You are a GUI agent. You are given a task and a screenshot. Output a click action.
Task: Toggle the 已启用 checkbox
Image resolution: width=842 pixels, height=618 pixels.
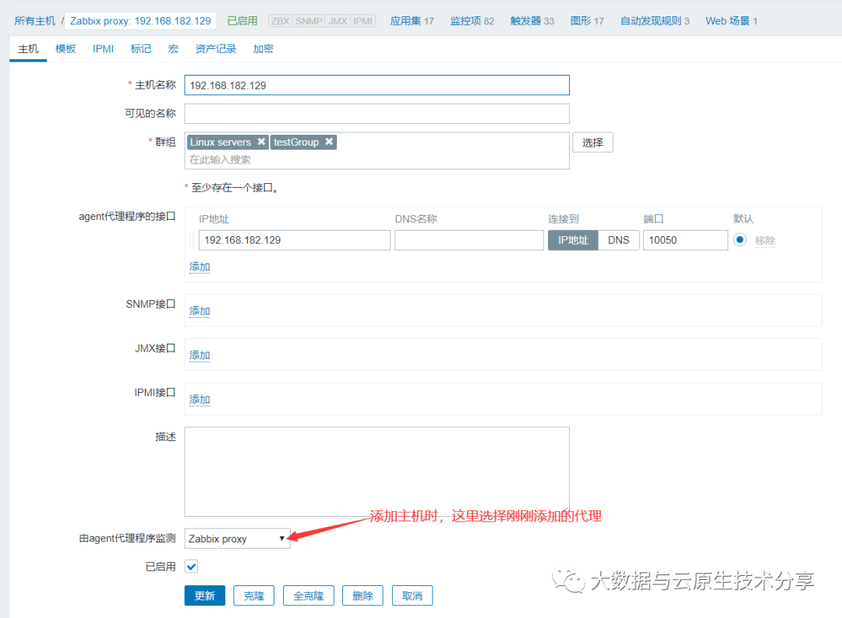[191, 567]
